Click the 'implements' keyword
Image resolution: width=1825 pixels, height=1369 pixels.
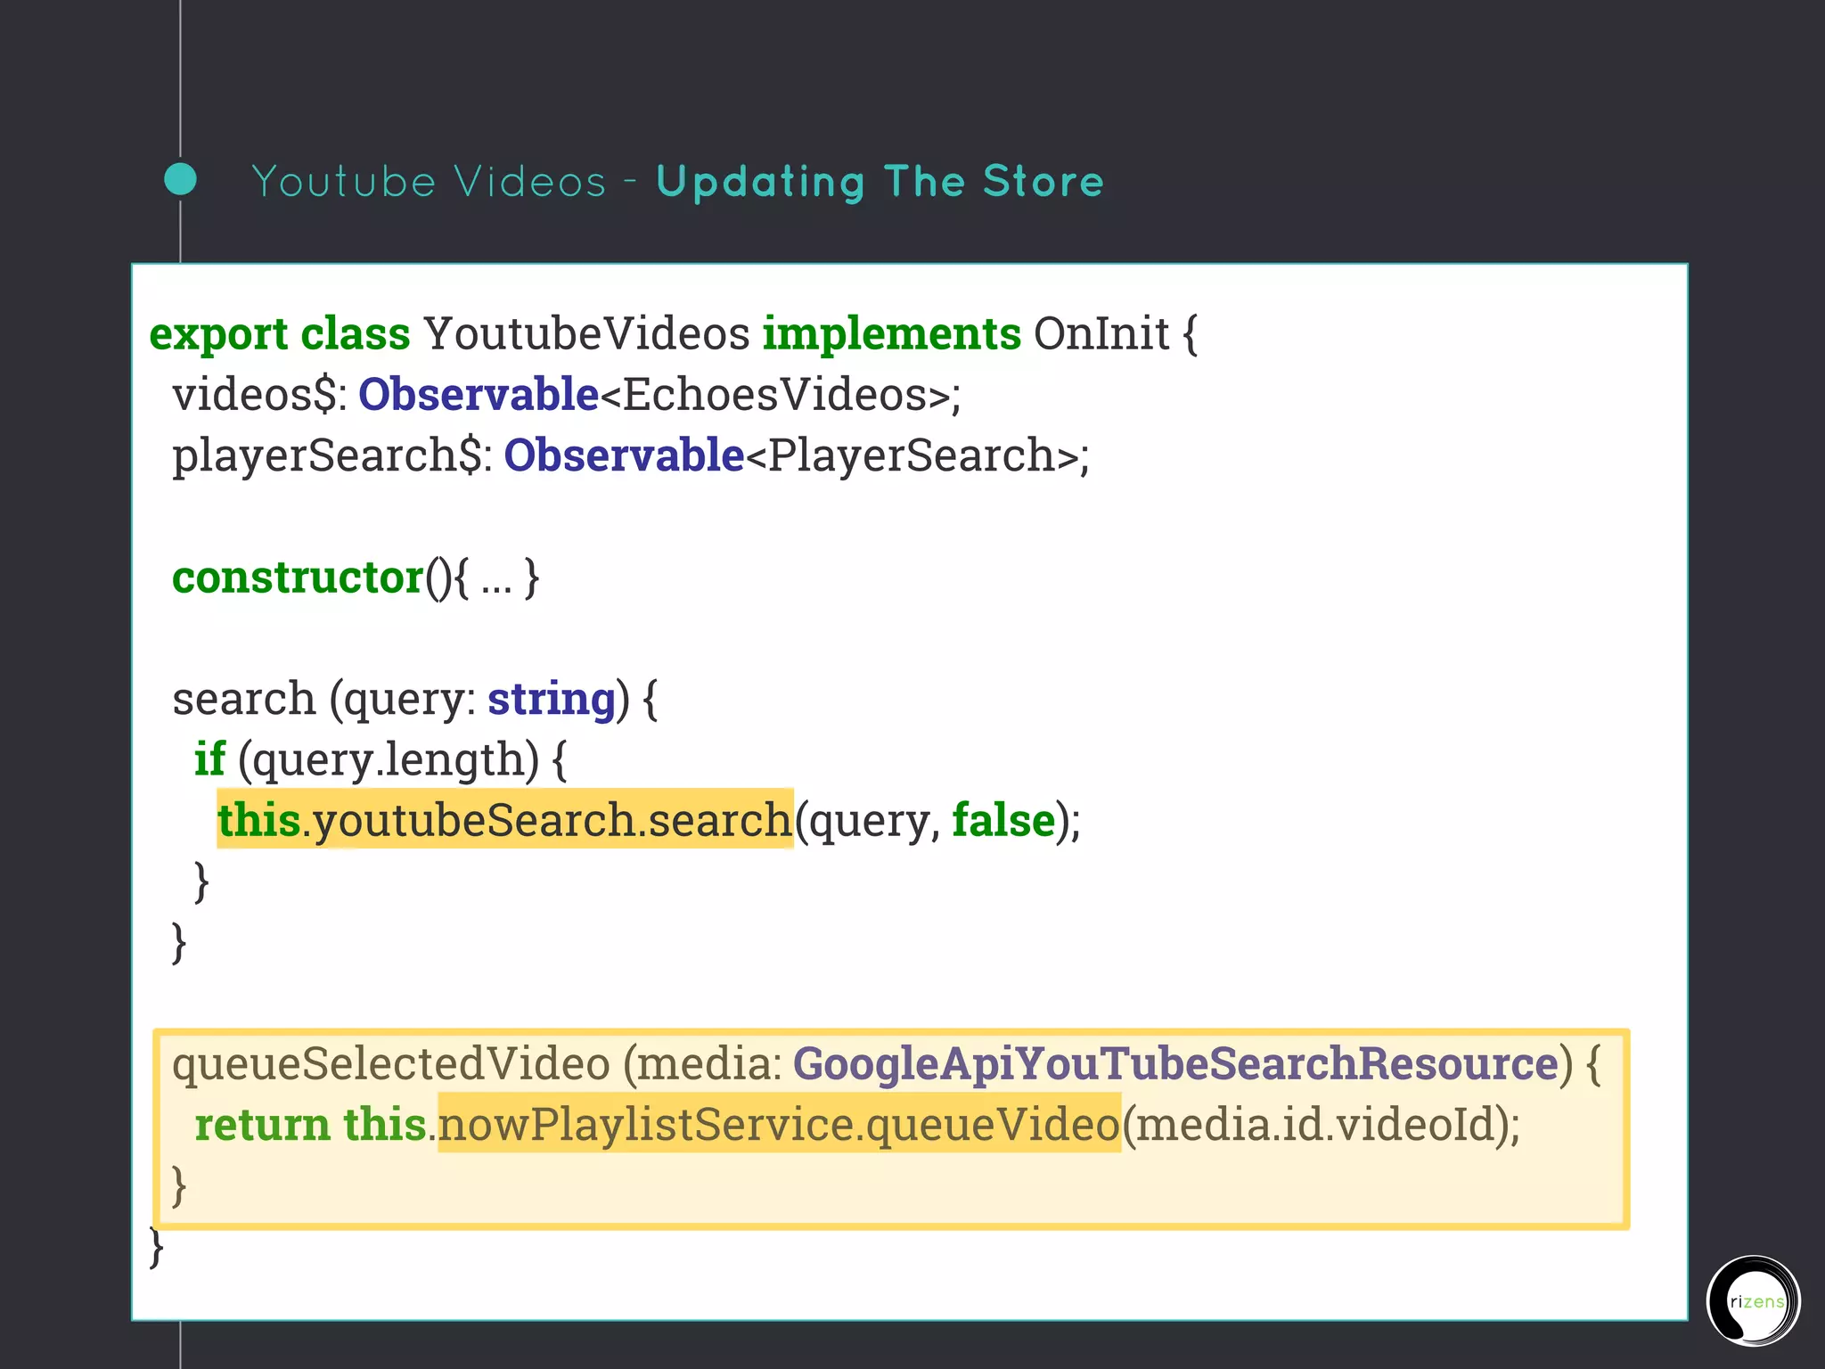[x=892, y=335]
